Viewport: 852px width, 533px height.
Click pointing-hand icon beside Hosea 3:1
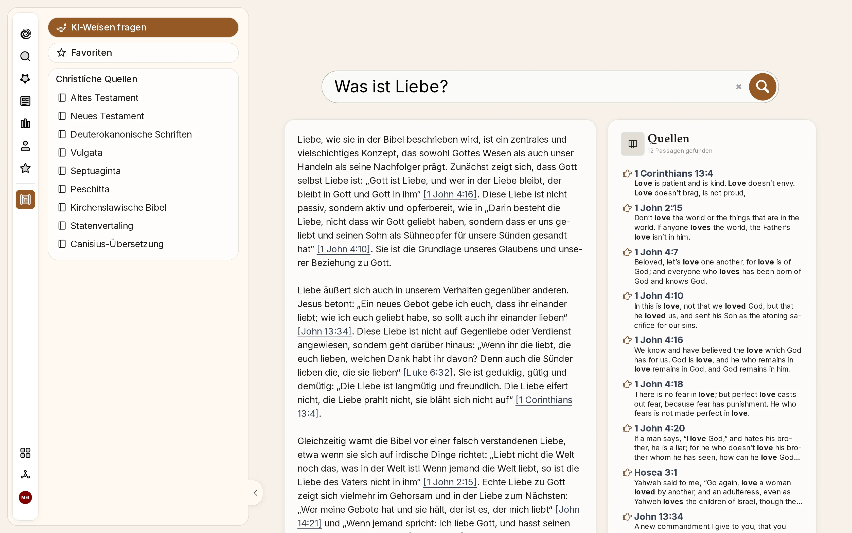coord(627,472)
